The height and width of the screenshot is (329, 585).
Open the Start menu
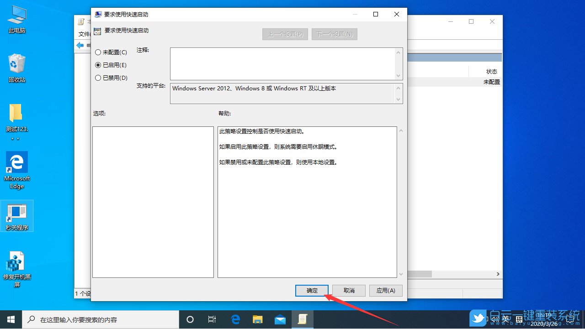10,319
